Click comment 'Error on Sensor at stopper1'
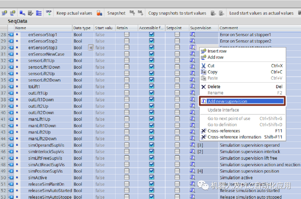Screen dimensions: 301x199 [x=245, y=35]
